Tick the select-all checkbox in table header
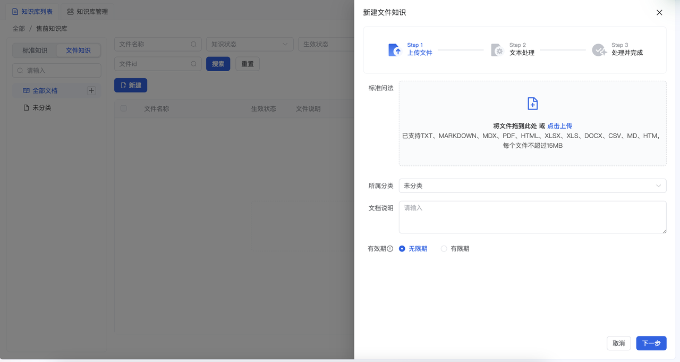680x362 pixels. pyautogui.click(x=124, y=108)
